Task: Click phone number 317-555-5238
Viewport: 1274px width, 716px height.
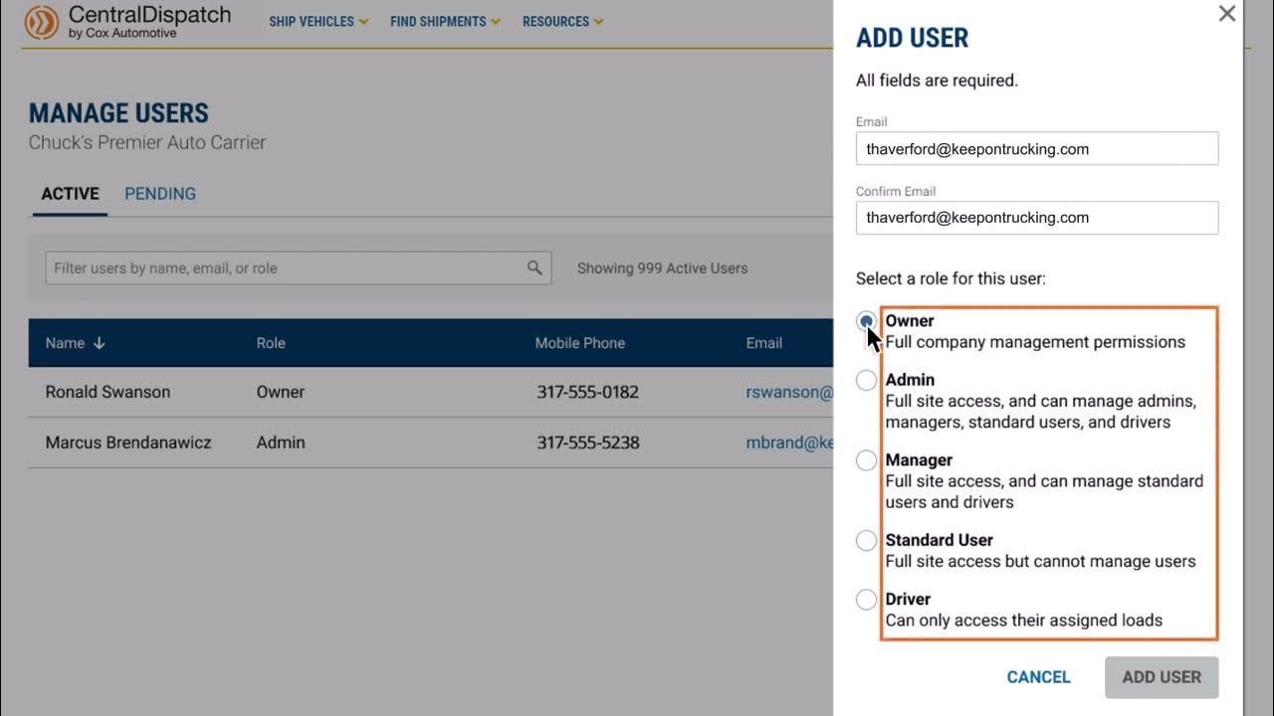Action: (x=588, y=443)
